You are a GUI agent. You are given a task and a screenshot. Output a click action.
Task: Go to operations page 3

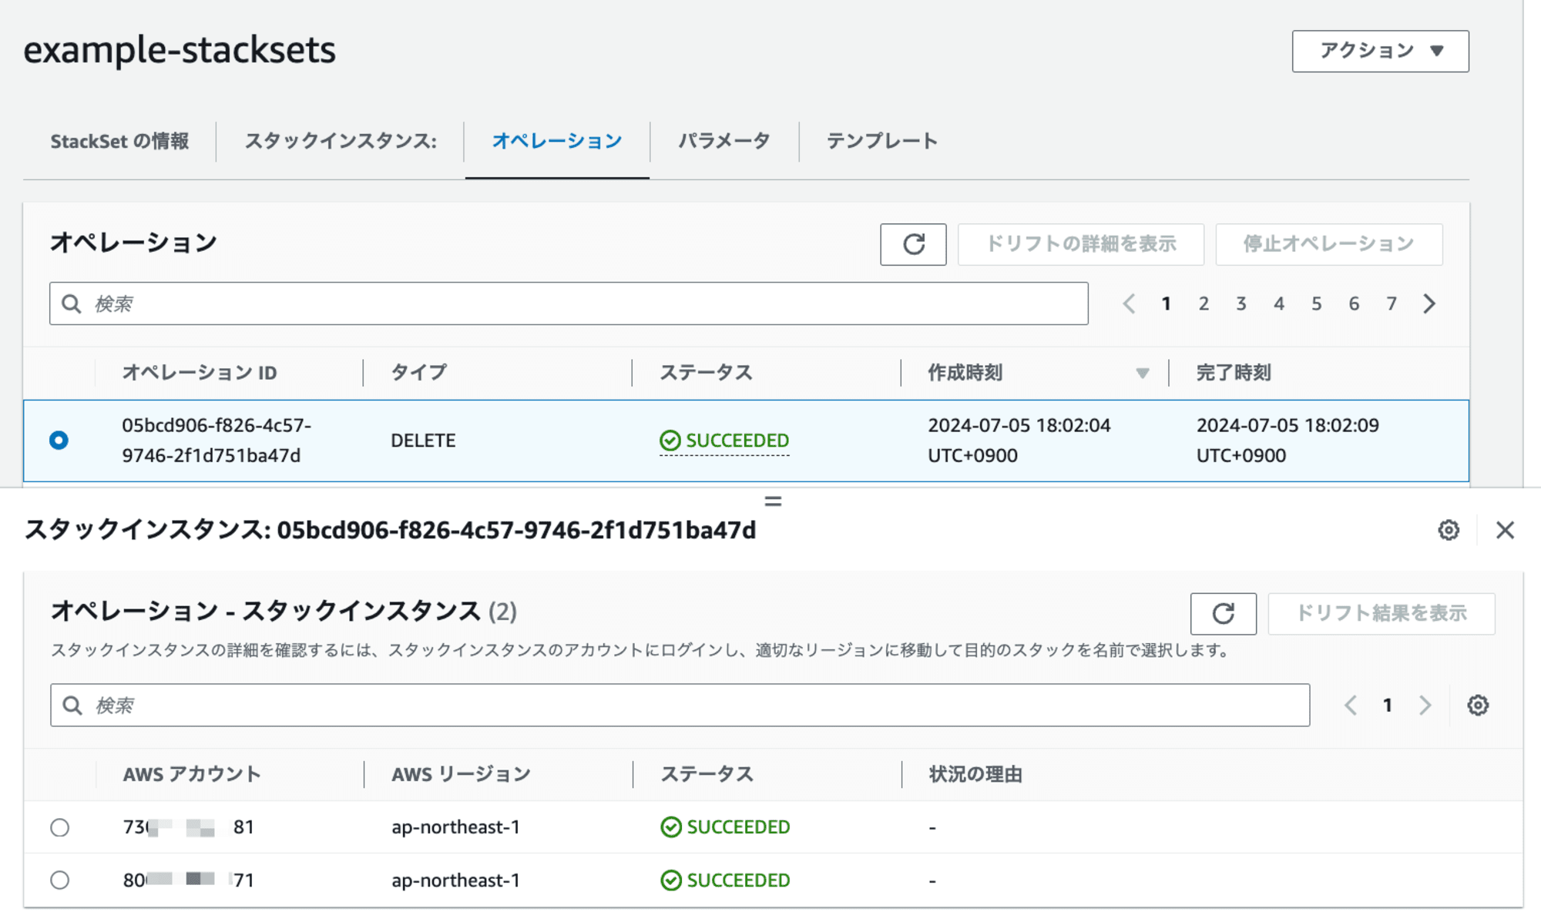click(x=1241, y=303)
